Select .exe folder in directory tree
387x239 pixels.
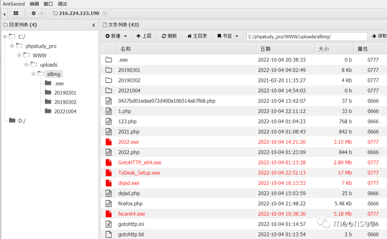coord(59,83)
